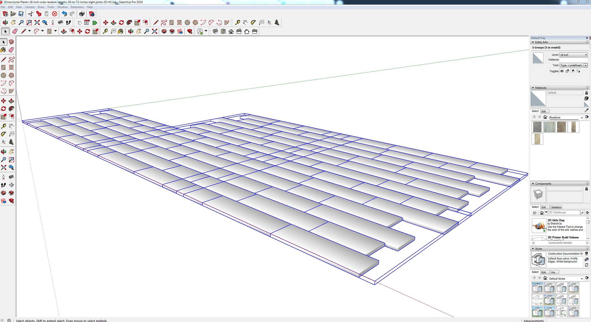Viewport: 591px width, 322px height.
Task: Open the Layer dropdown showing 18 inch
Action: [x=573, y=55]
